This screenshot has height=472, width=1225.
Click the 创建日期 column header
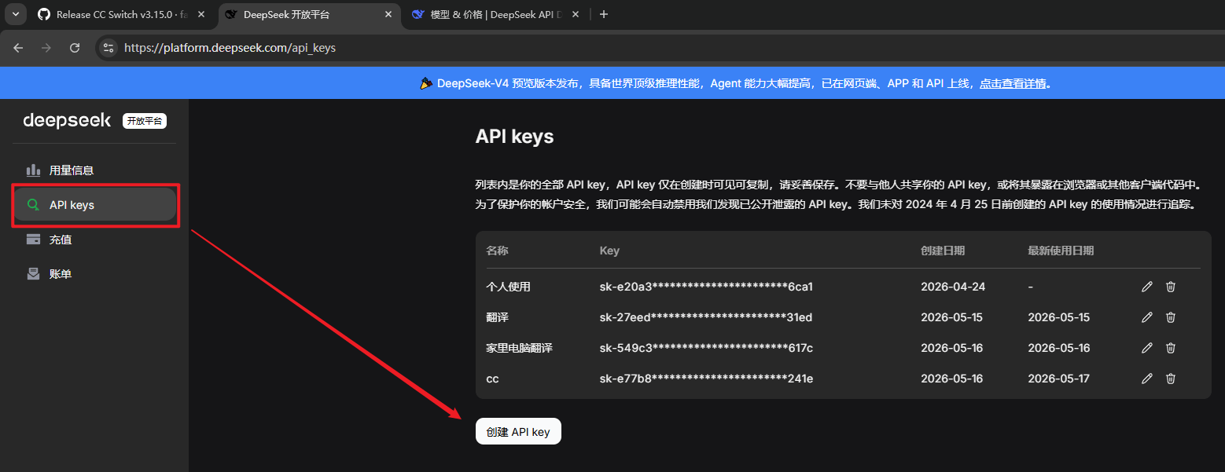tap(943, 251)
